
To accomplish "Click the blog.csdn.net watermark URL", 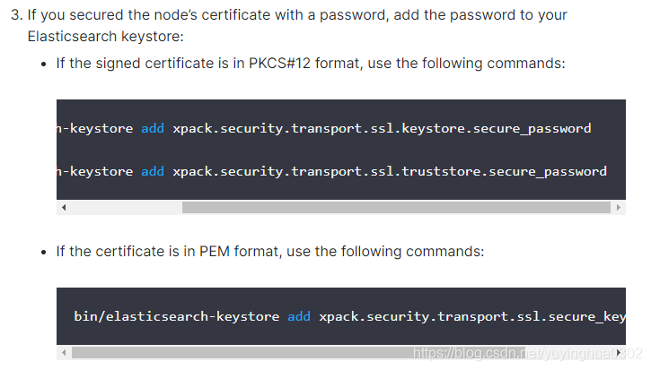I will click(528, 353).
